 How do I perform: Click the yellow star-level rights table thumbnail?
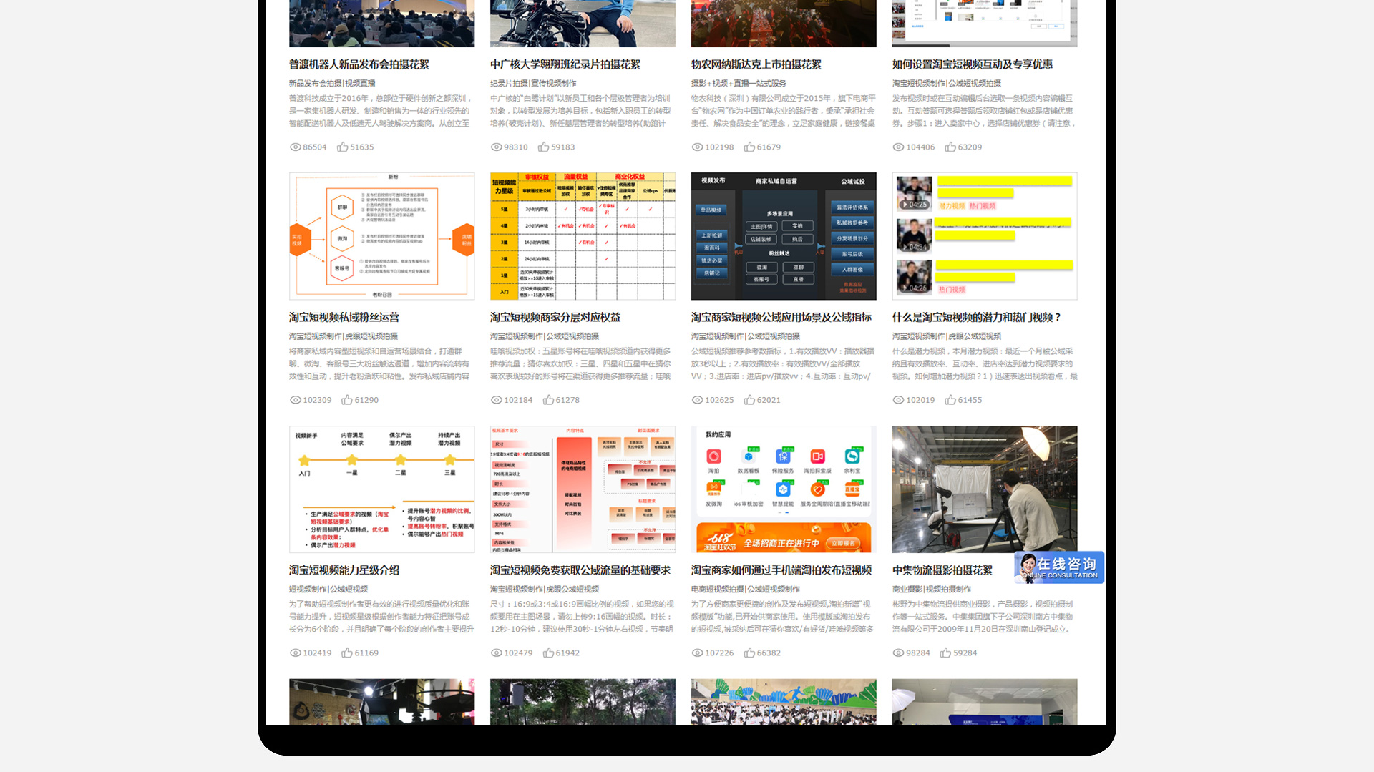[583, 236]
